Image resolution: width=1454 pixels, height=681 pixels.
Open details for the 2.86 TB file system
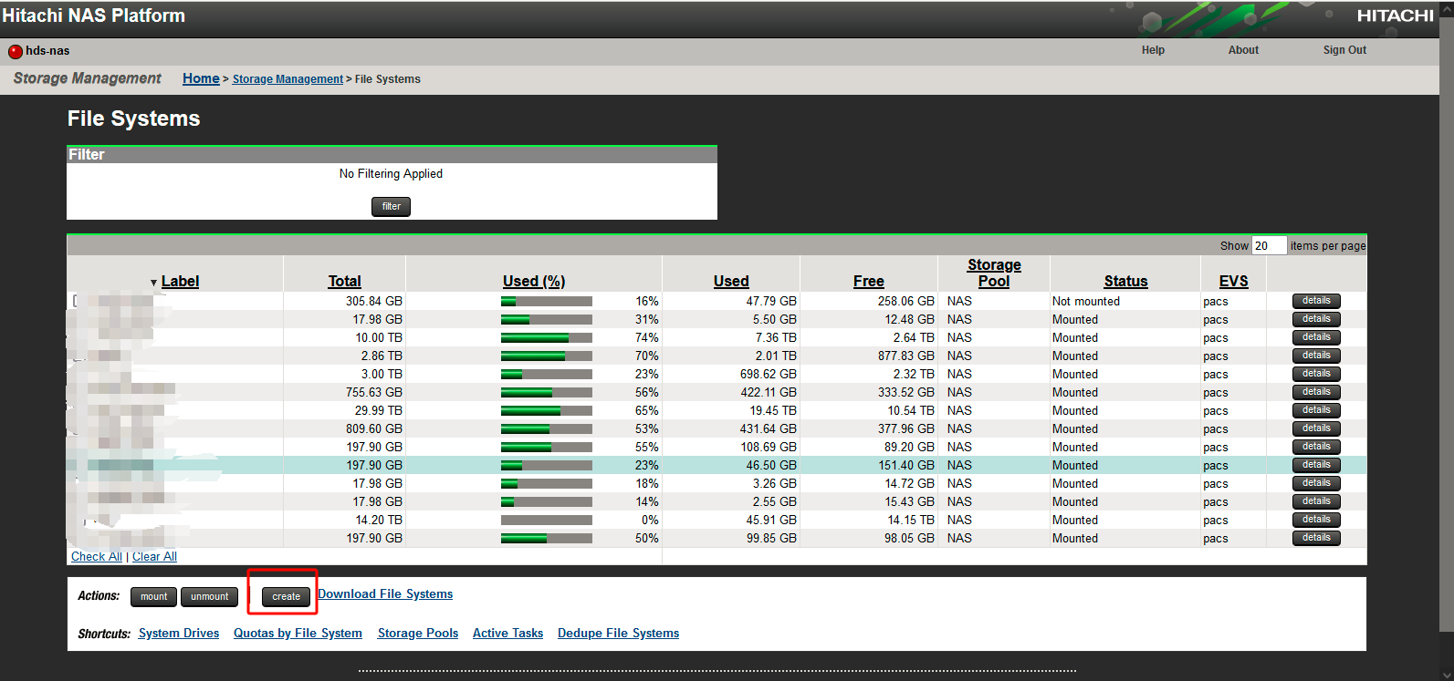[x=1316, y=356]
